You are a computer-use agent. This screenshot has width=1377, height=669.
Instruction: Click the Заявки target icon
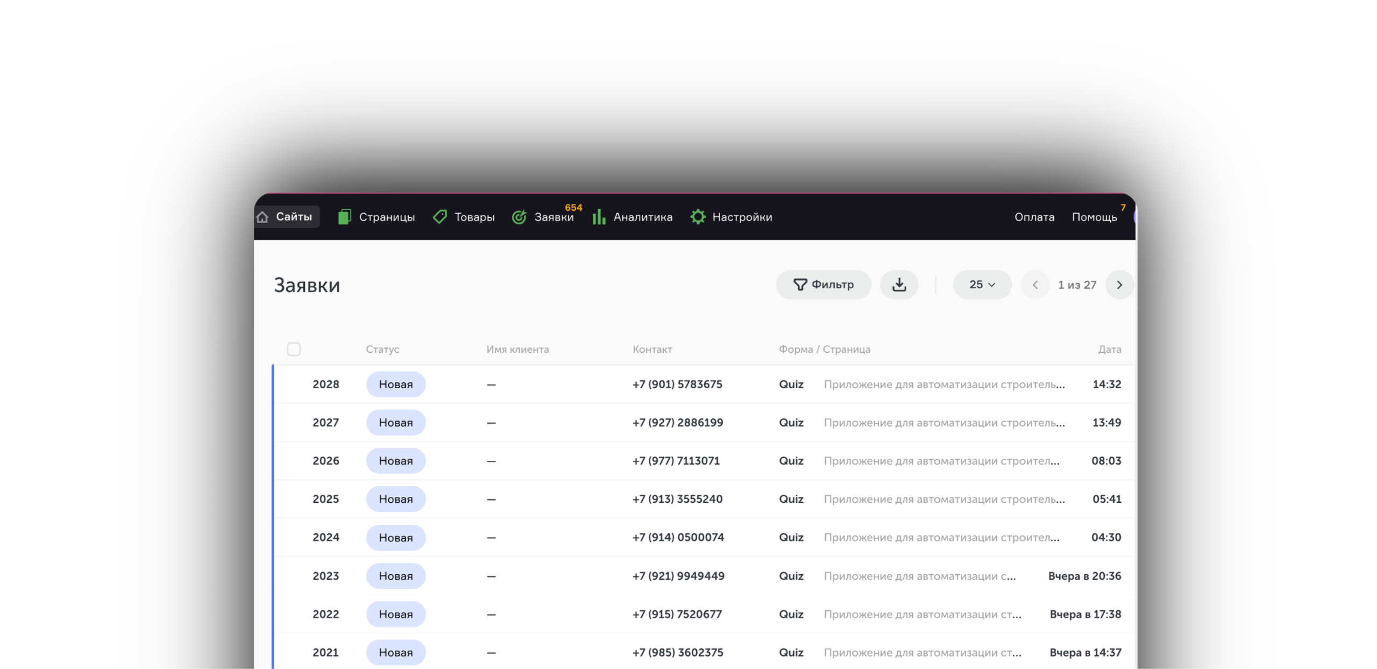(x=519, y=217)
